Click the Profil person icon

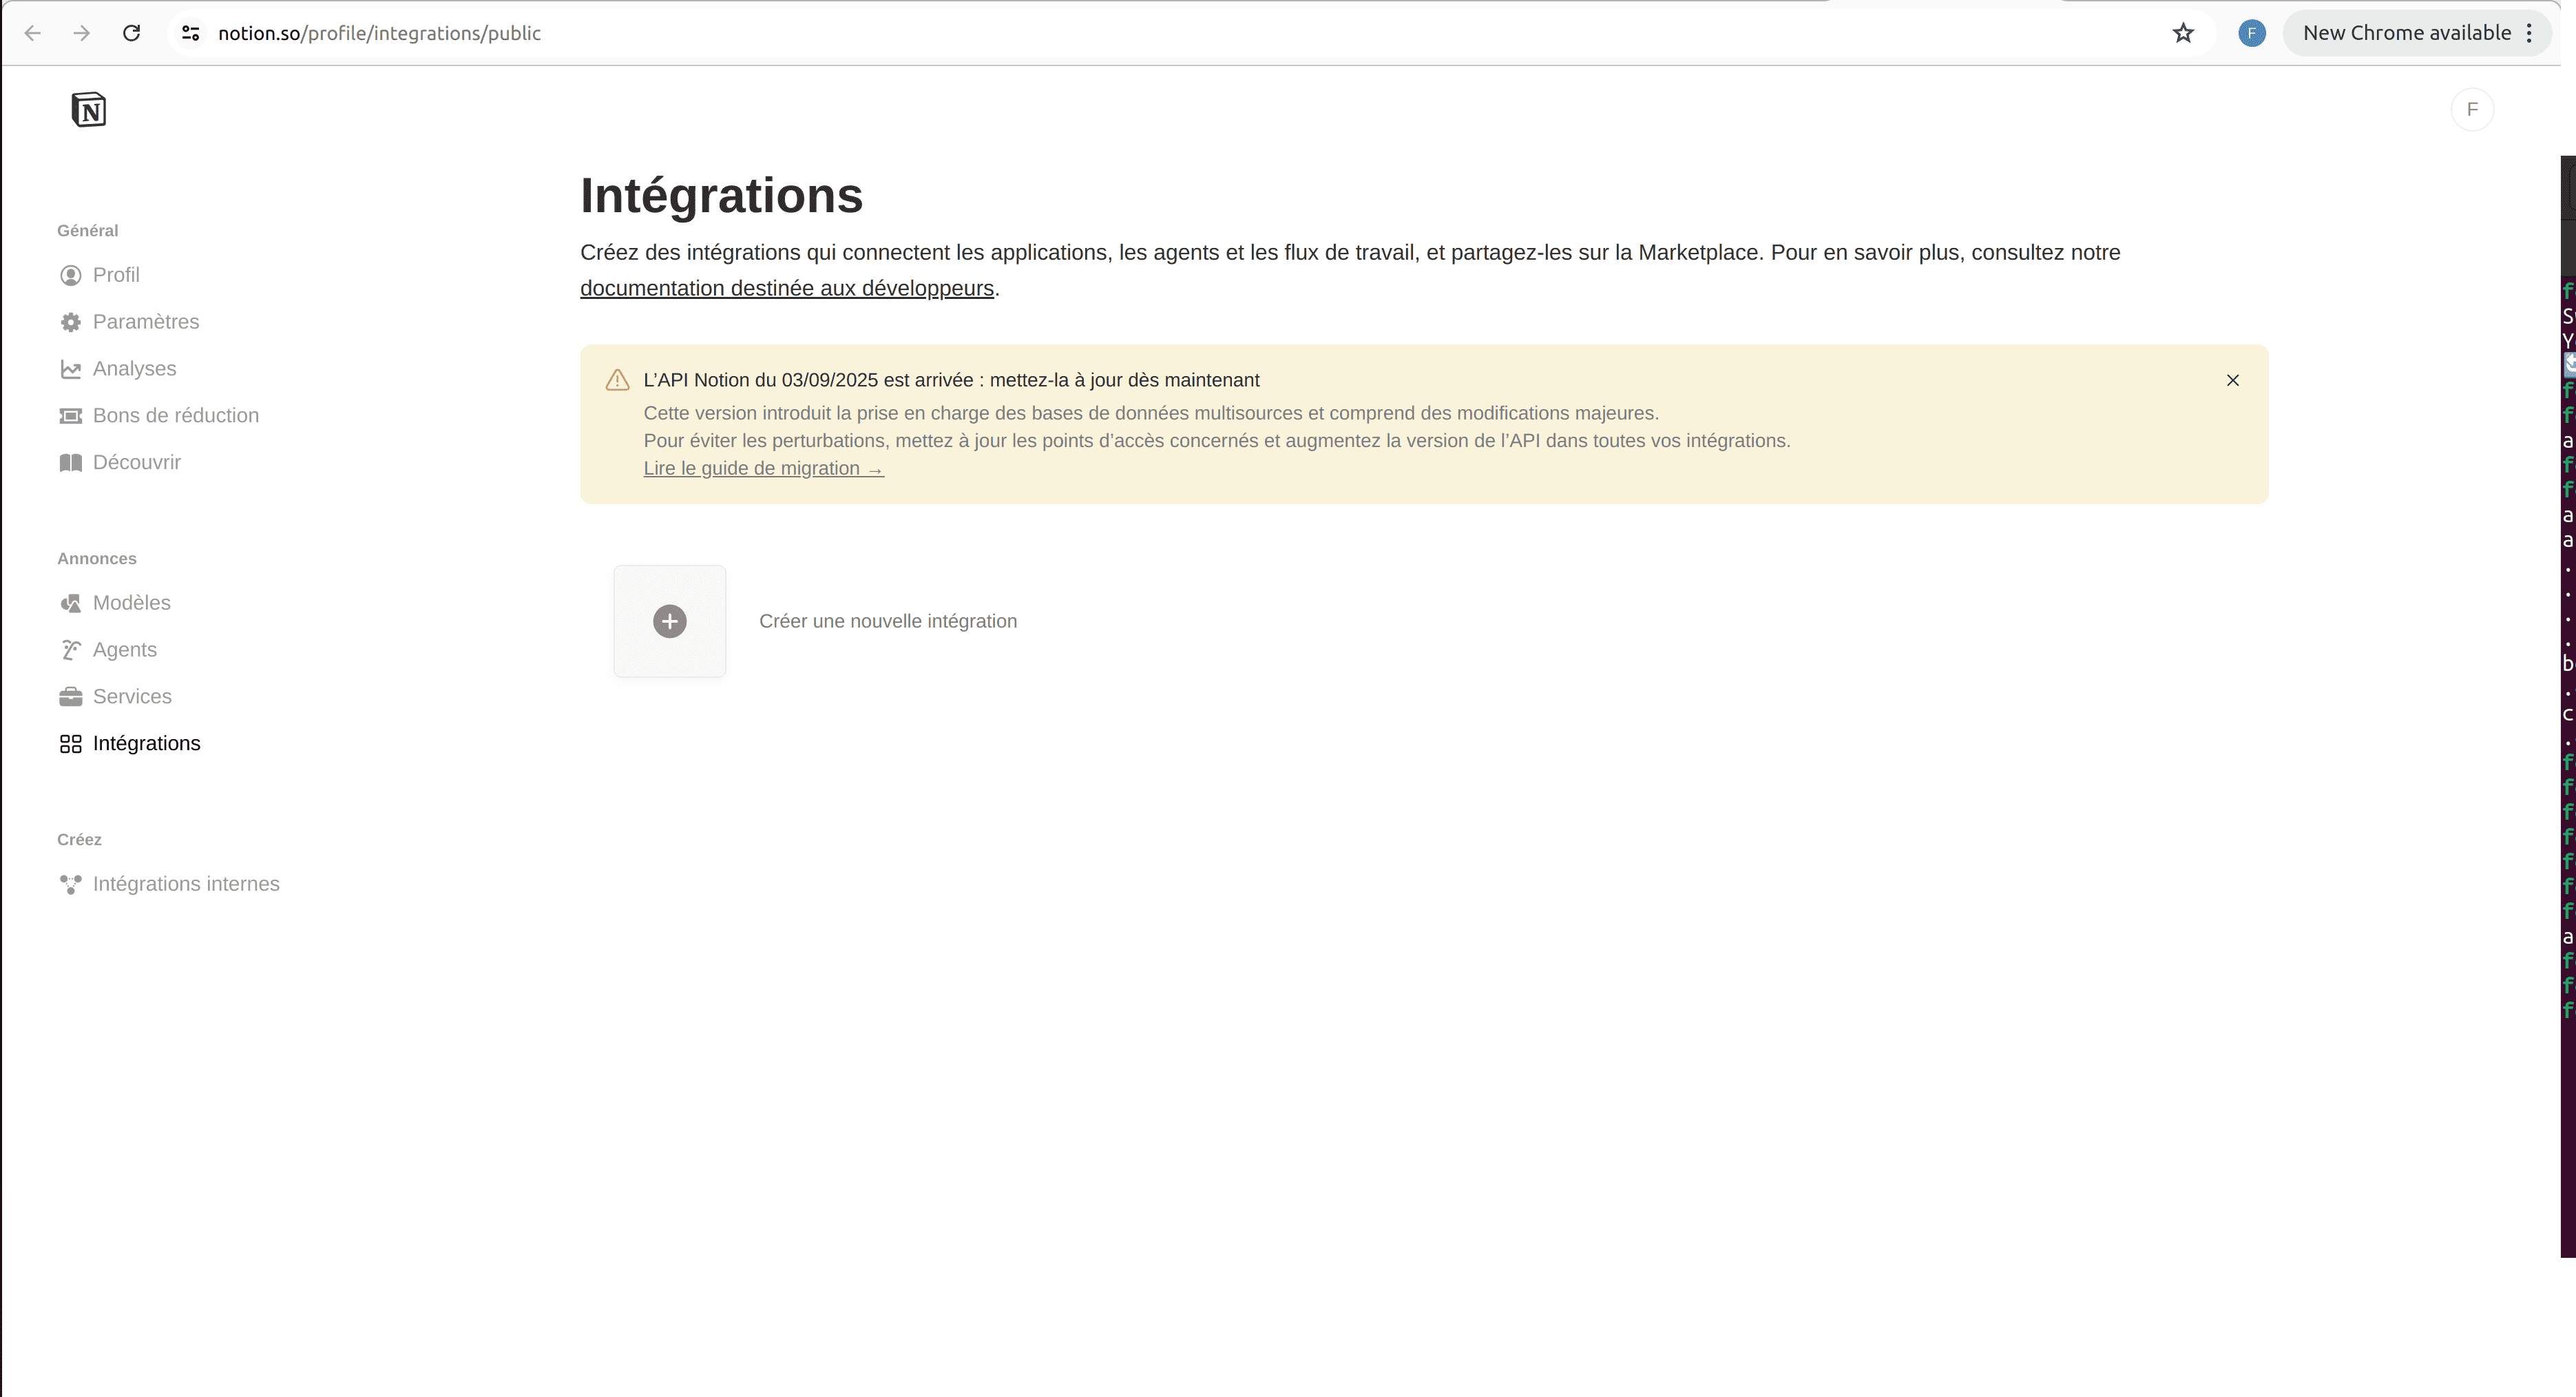pos(70,275)
